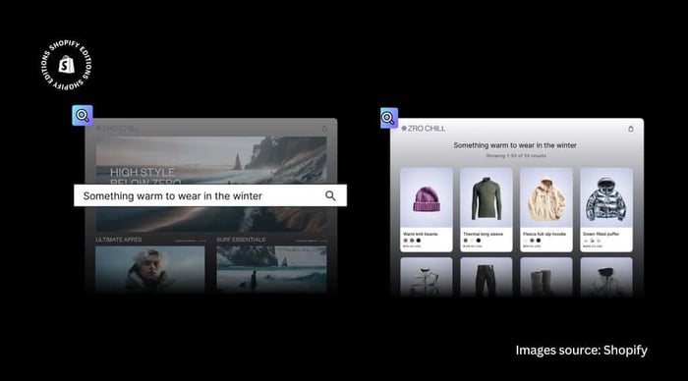Open the white hooded jacket image in the second row
688x381 pixels.
click(x=606, y=277)
